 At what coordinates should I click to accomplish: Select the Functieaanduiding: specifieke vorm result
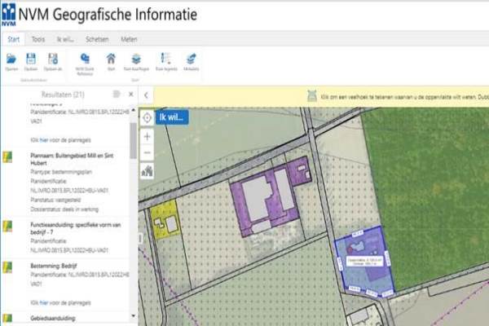pyautogui.click(x=76, y=228)
